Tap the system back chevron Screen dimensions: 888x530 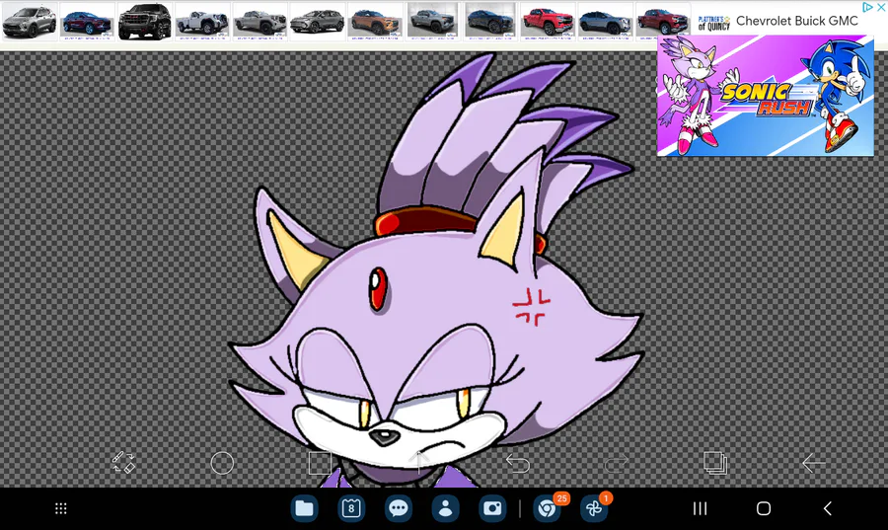pos(828,508)
